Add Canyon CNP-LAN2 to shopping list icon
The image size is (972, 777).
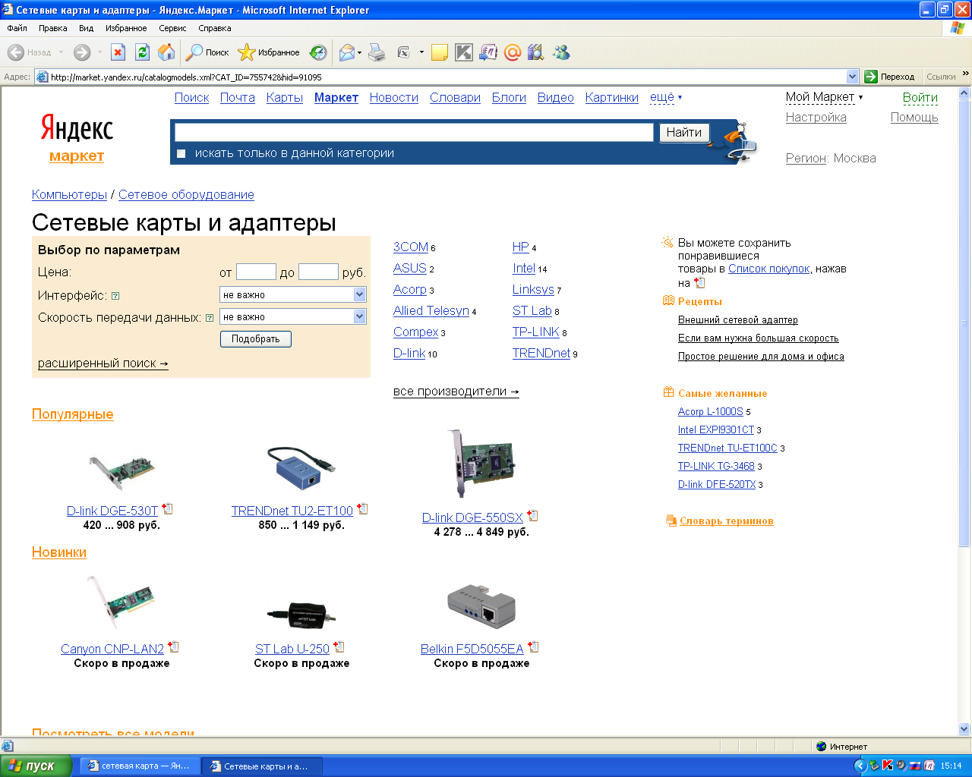point(174,647)
